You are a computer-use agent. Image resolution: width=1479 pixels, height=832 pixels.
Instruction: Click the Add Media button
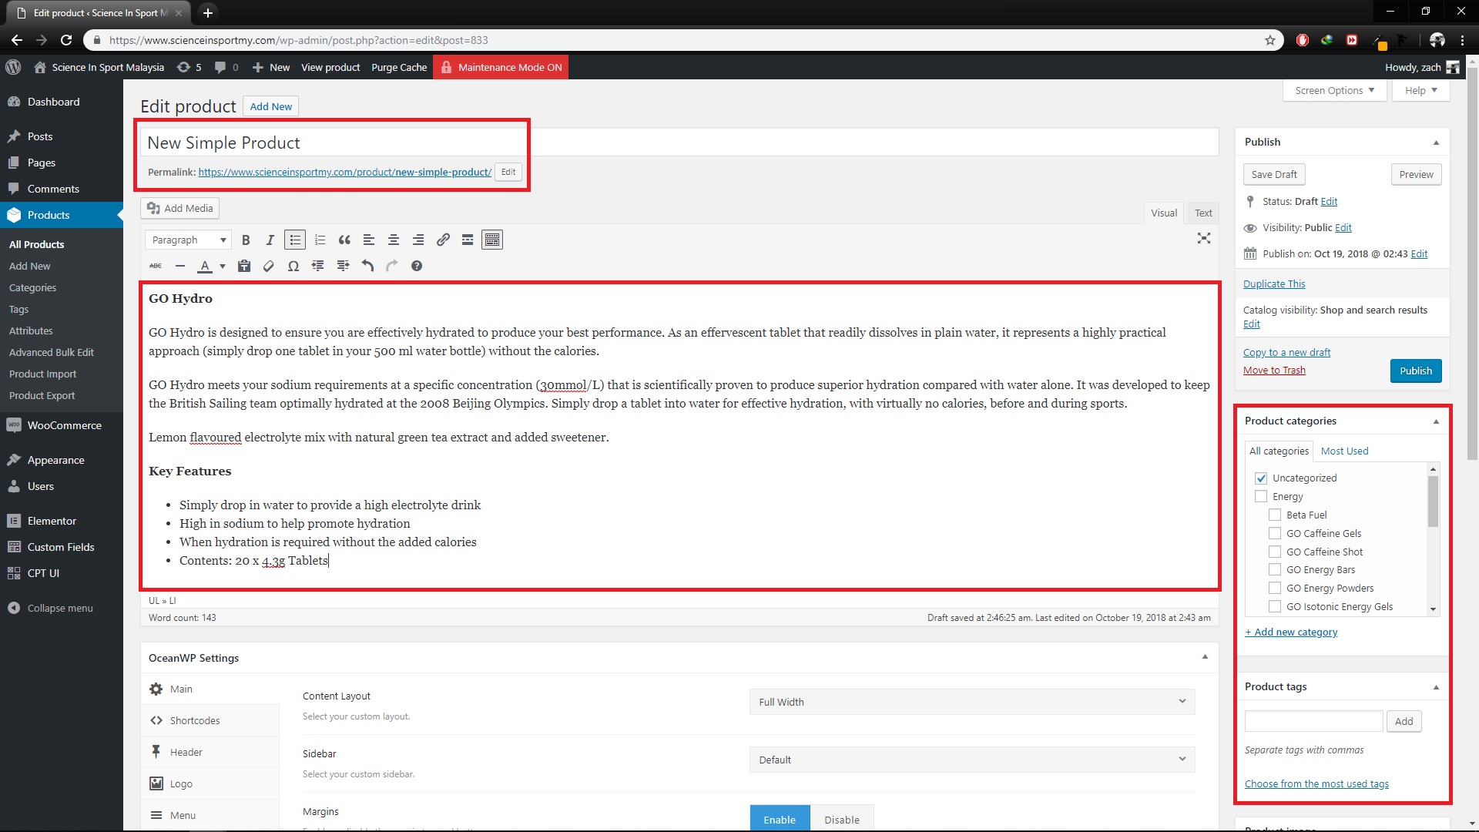coord(180,208)
